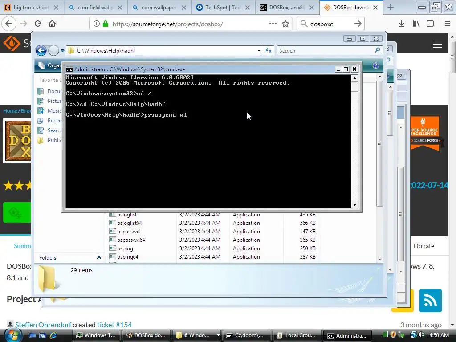
Task: Open Pictures in Favorite Links
Action: pyautogui.click(x=50, y=101)
